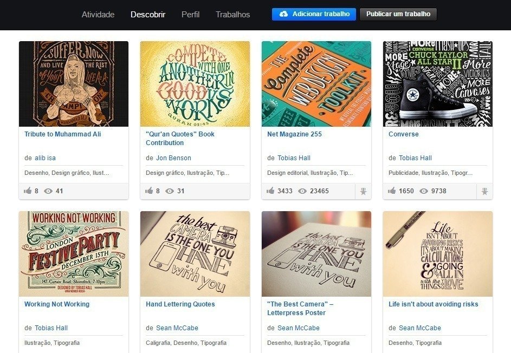Visit author Jon Benson profile
511x353 pixels.
[x=173, y=158]
